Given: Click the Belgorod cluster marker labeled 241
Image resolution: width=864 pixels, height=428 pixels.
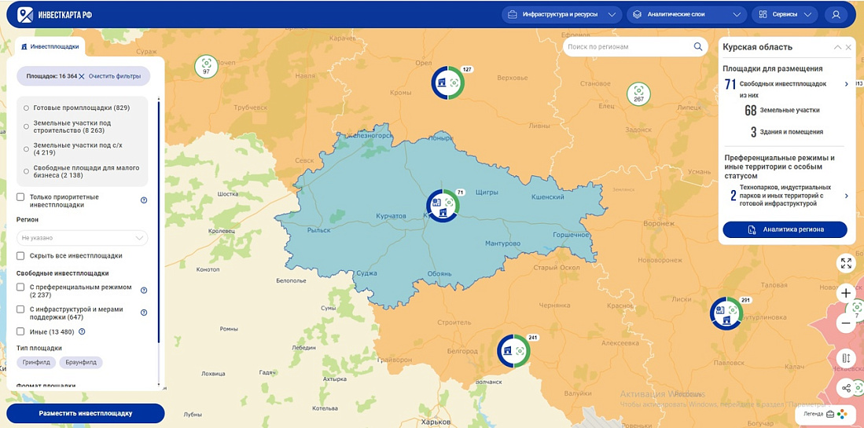Looking at the screenshot, I should tap(513, 350).
